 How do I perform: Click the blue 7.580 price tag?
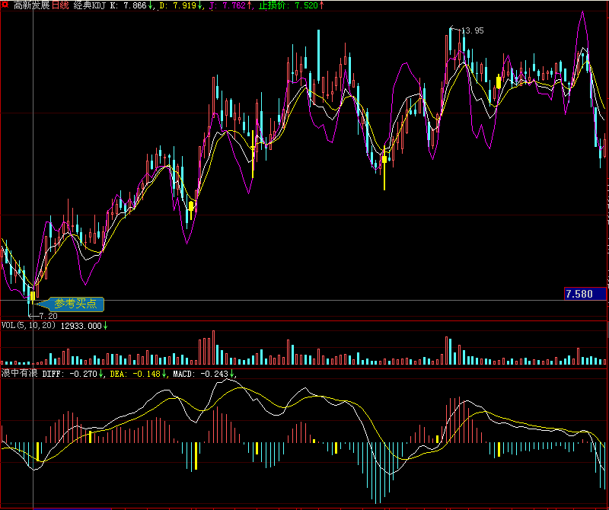coord(584,294)
